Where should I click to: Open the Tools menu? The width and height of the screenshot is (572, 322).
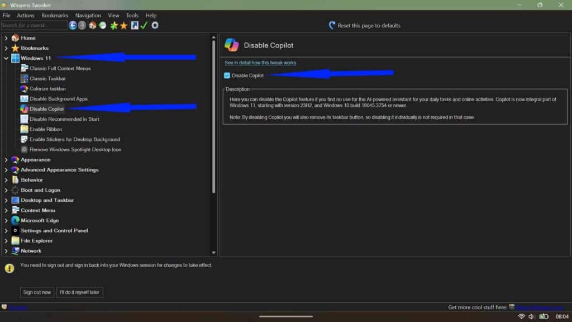[132, 15]
